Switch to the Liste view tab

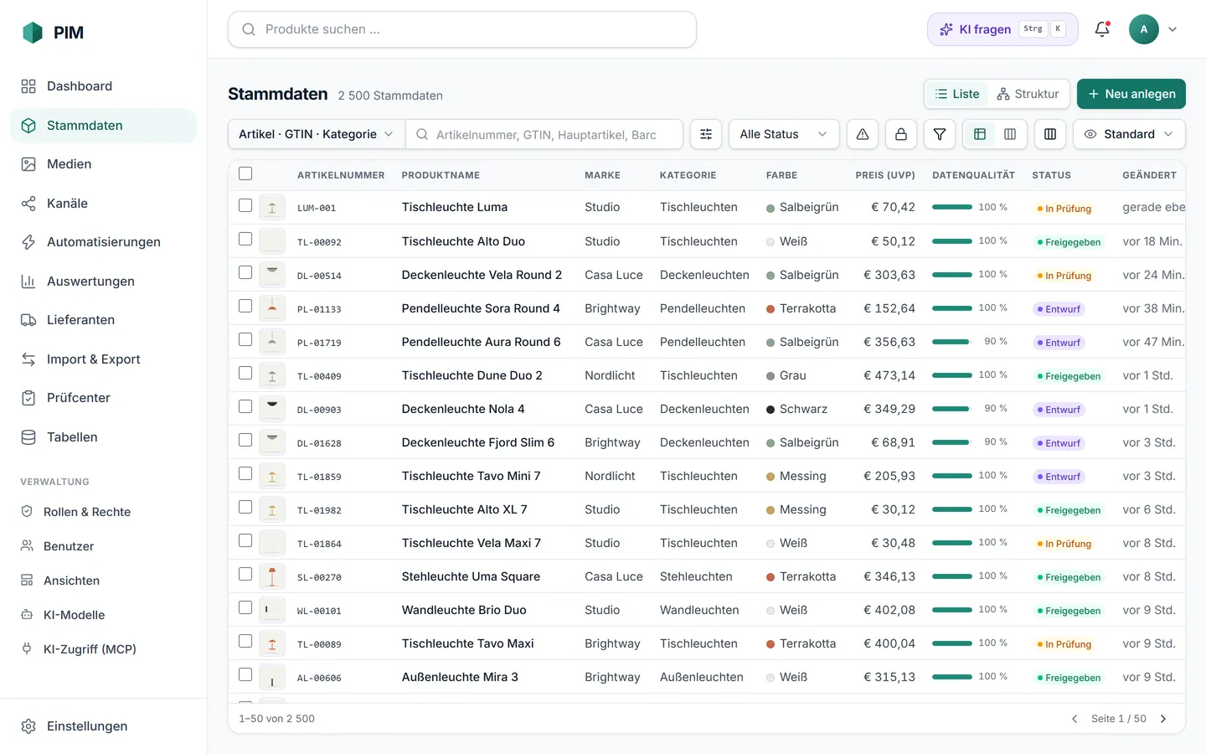coord(957,94)
